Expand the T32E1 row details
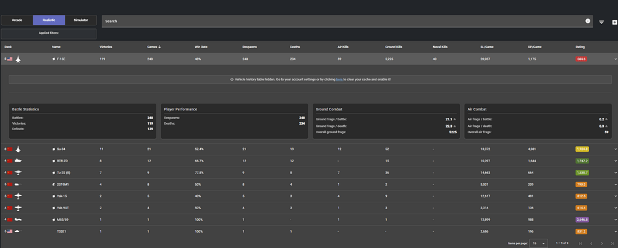This screenshot has width=618, height=248. click(x=615, y=231)
